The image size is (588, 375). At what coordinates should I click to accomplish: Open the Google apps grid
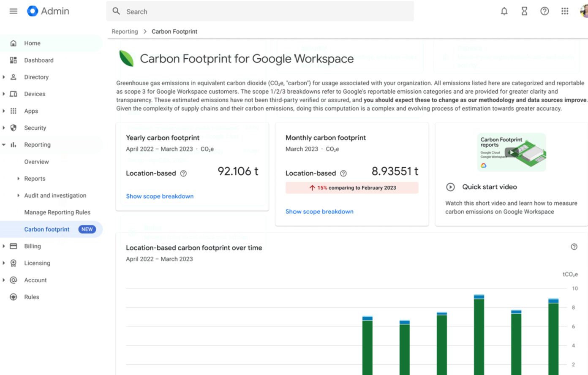(x=565, y=11)
